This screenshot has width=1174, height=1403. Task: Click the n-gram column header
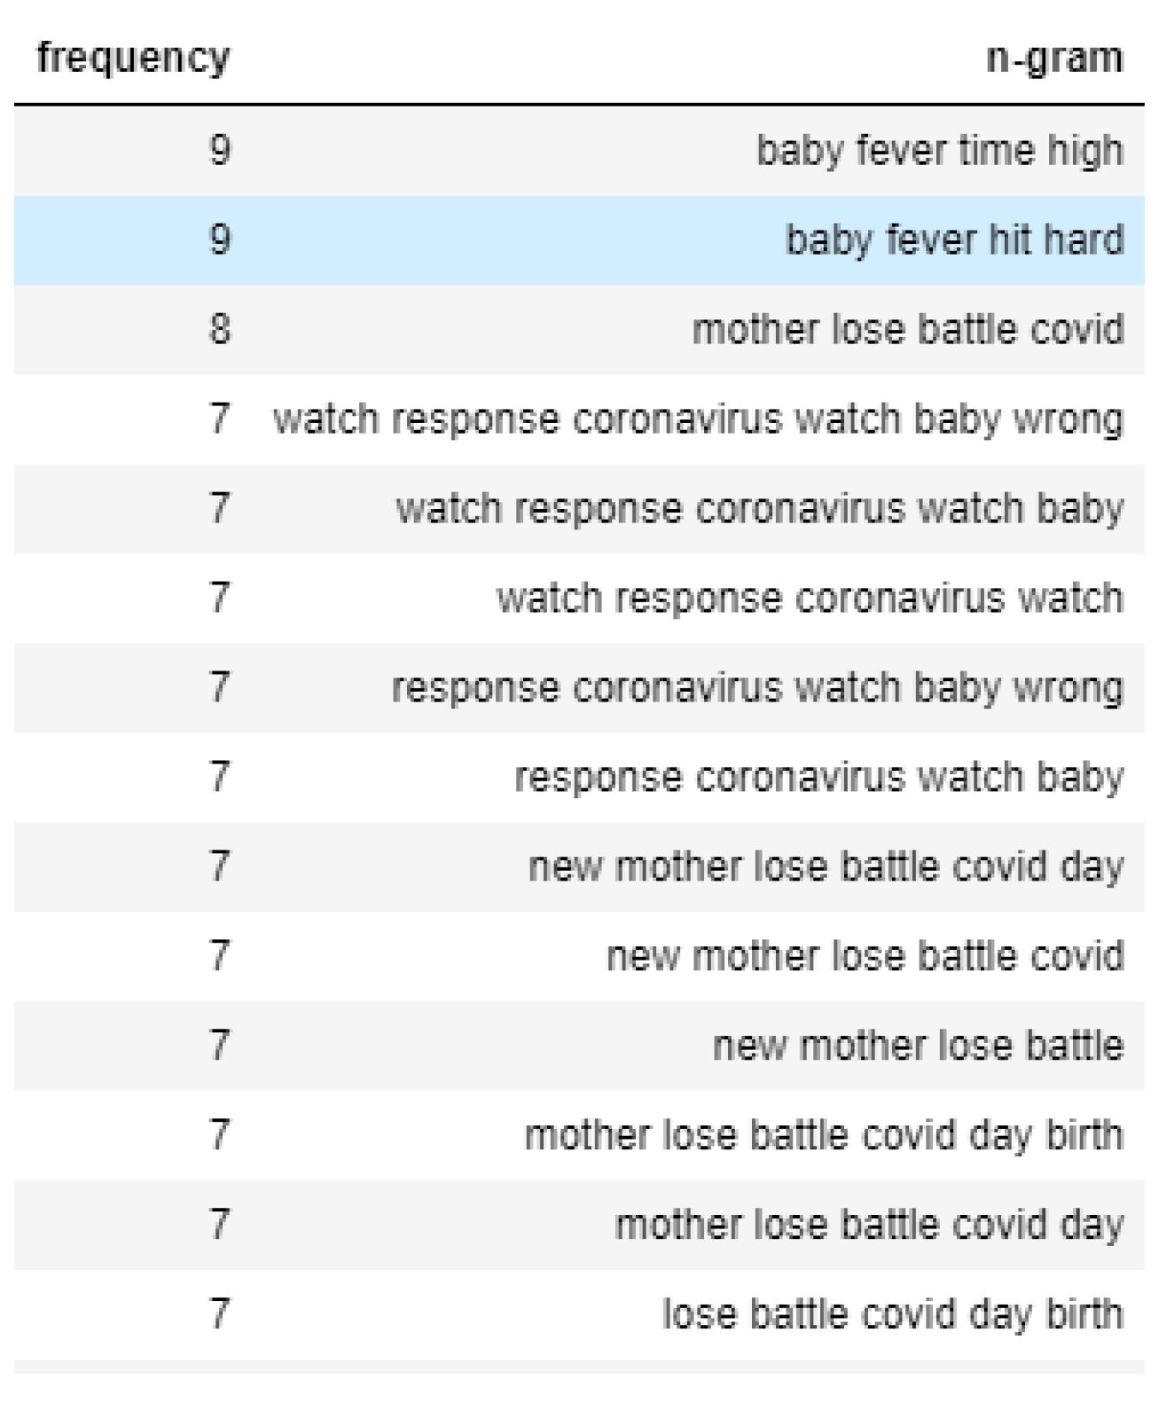point(1054,59)
